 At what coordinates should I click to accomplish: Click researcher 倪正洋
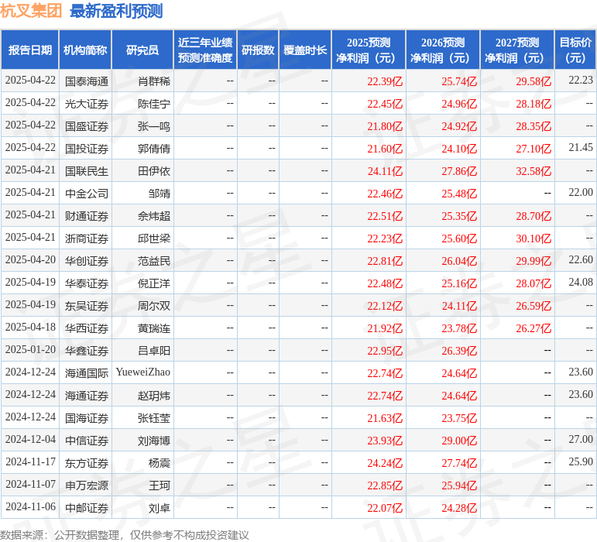tap(154, 283)
